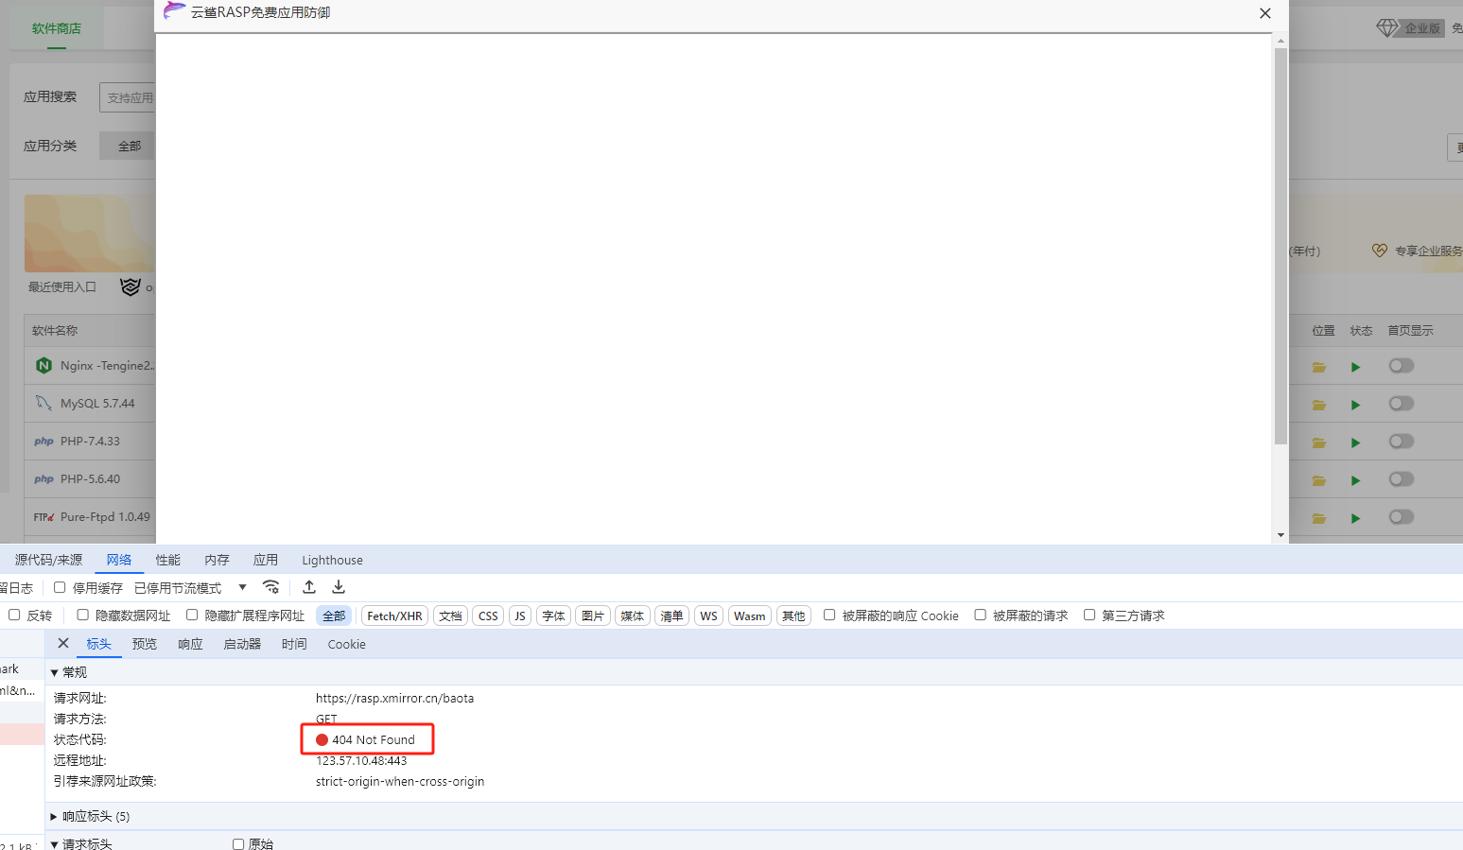
Task: Click the PHP-5.6.40 row play icon
Action: pos(1356,480)
